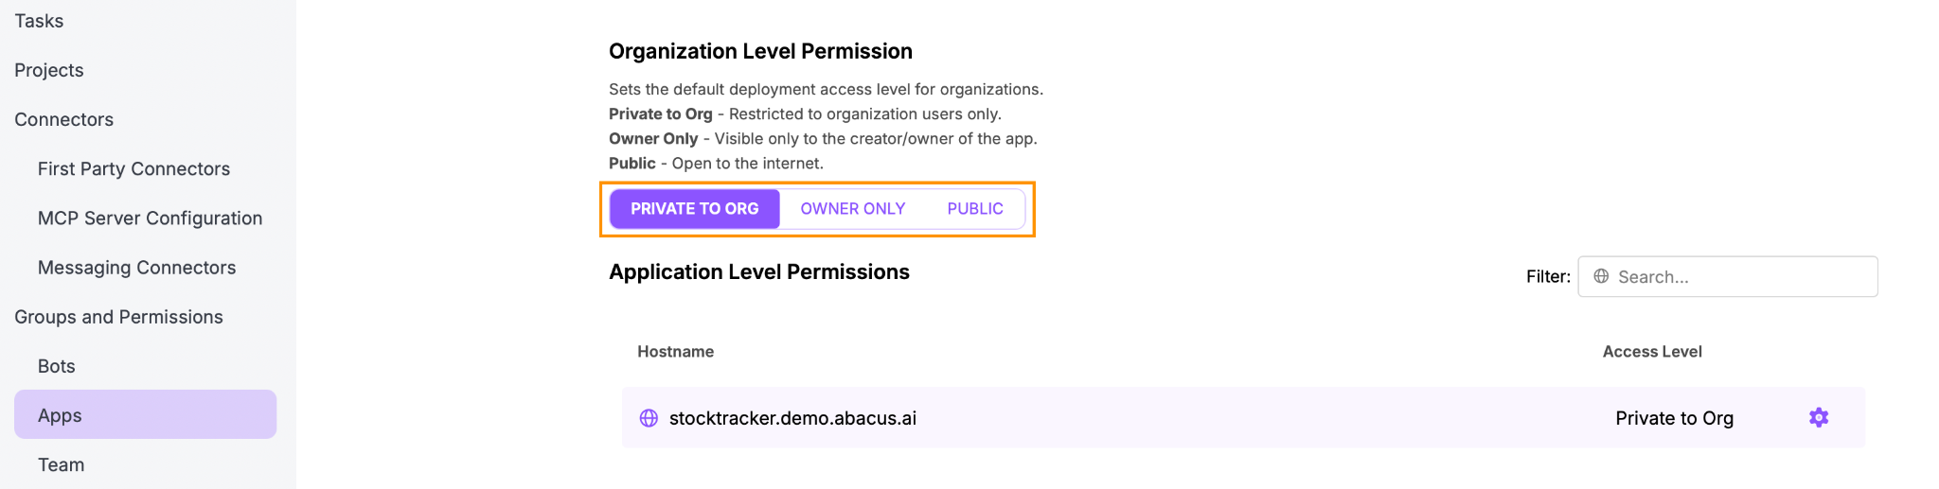Go to the Team page

pyautogui.click(x=61, y=464)
